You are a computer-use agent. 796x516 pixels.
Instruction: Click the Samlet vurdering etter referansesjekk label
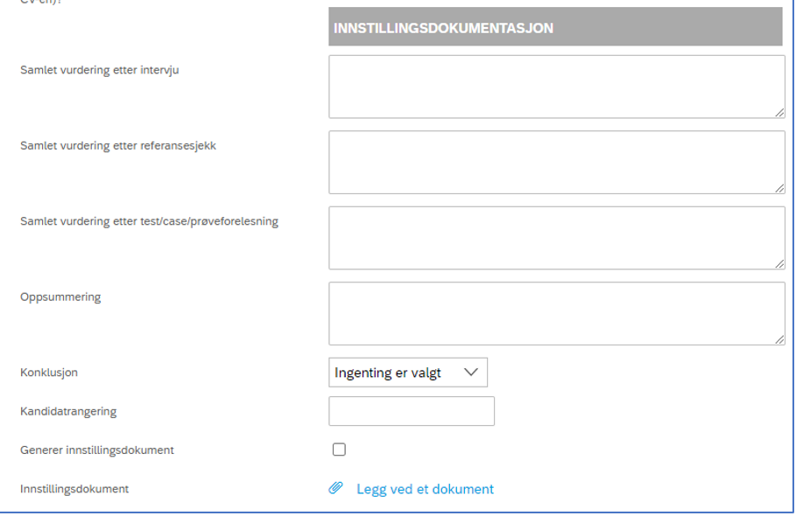point(118,146)
